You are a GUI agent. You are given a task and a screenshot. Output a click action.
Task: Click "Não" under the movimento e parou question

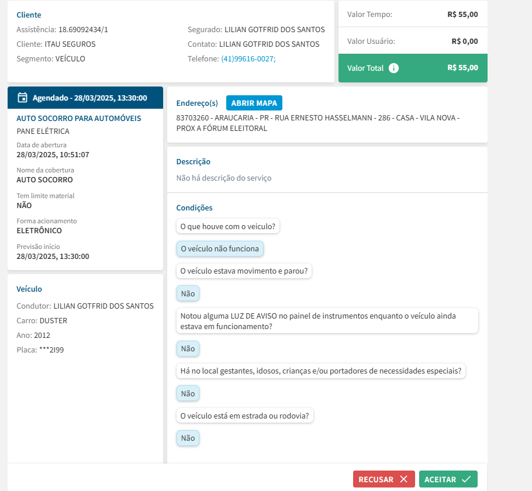click(x=188, y=293)
